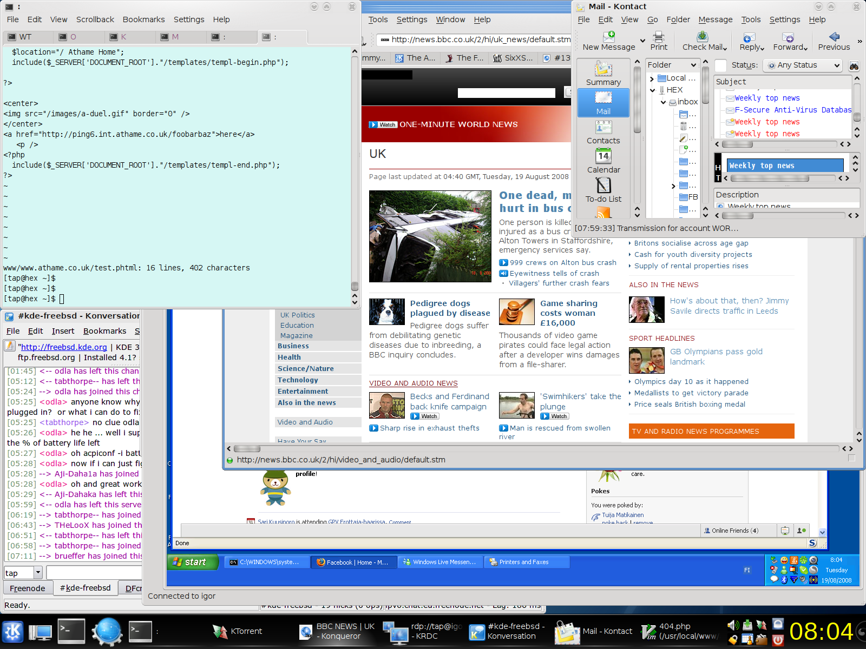Open 'Game sharing costs woman £16,000' link
Image resolution: width=866 pixels, height=649 pixels.
click(568, 313)
